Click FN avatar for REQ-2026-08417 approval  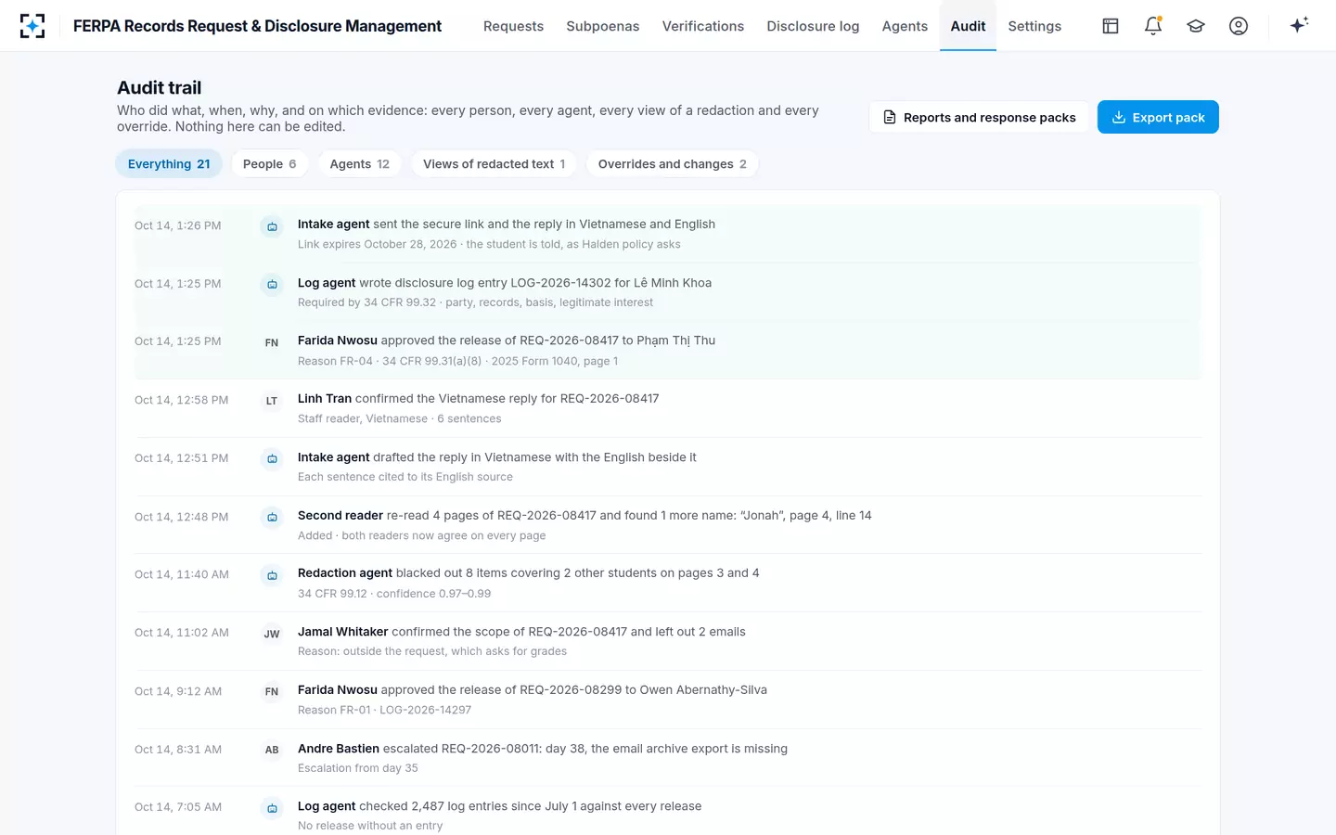[x=272, y=342]
